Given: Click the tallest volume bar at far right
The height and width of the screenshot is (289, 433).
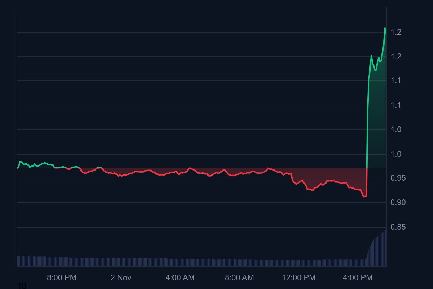Looking at the screenshot, I should [385, 248].
